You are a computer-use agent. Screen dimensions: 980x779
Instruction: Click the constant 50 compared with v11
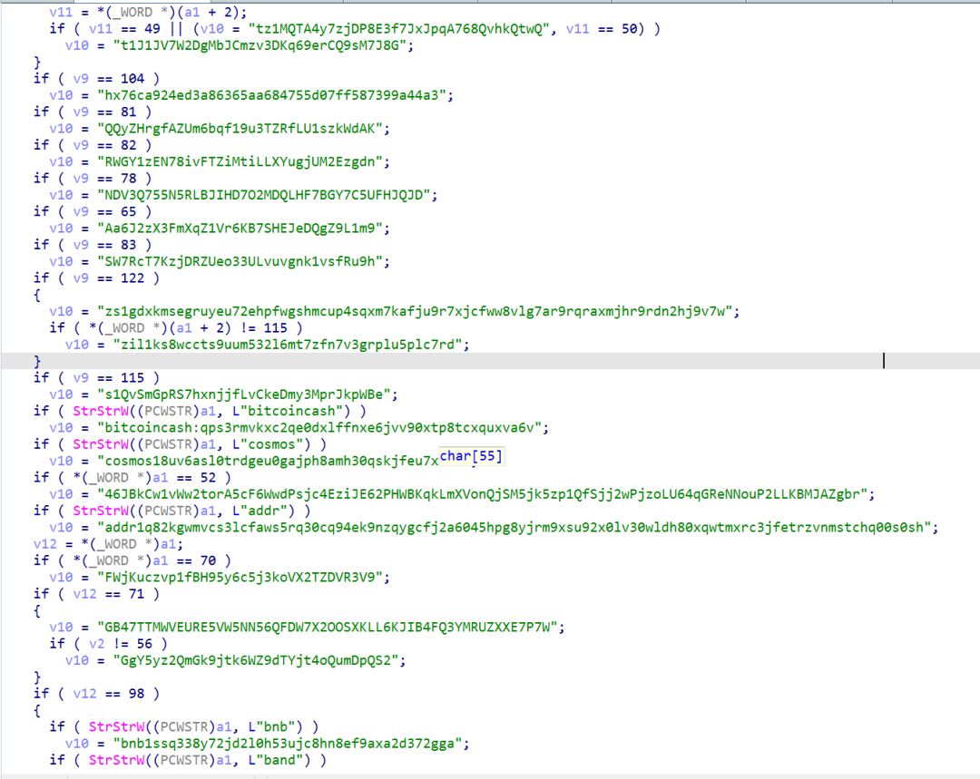click(630, 29)
